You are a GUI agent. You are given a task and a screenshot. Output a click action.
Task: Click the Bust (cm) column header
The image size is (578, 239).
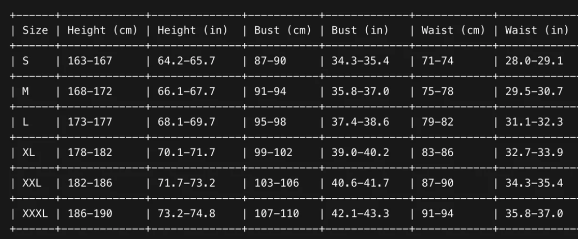pos(282,30)
